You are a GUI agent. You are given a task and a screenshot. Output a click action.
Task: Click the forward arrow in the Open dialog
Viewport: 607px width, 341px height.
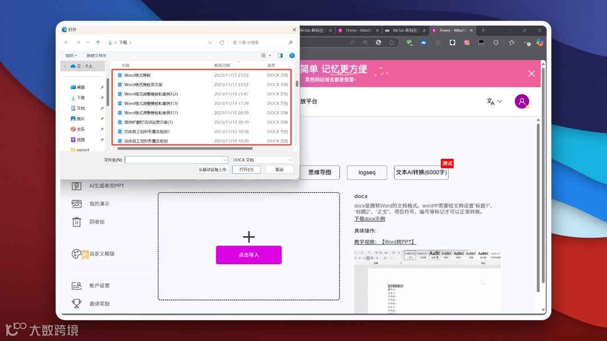click(78, 42)
